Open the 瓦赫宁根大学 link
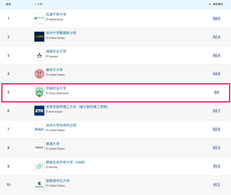The image size is (231, 195). coord(56,14)
